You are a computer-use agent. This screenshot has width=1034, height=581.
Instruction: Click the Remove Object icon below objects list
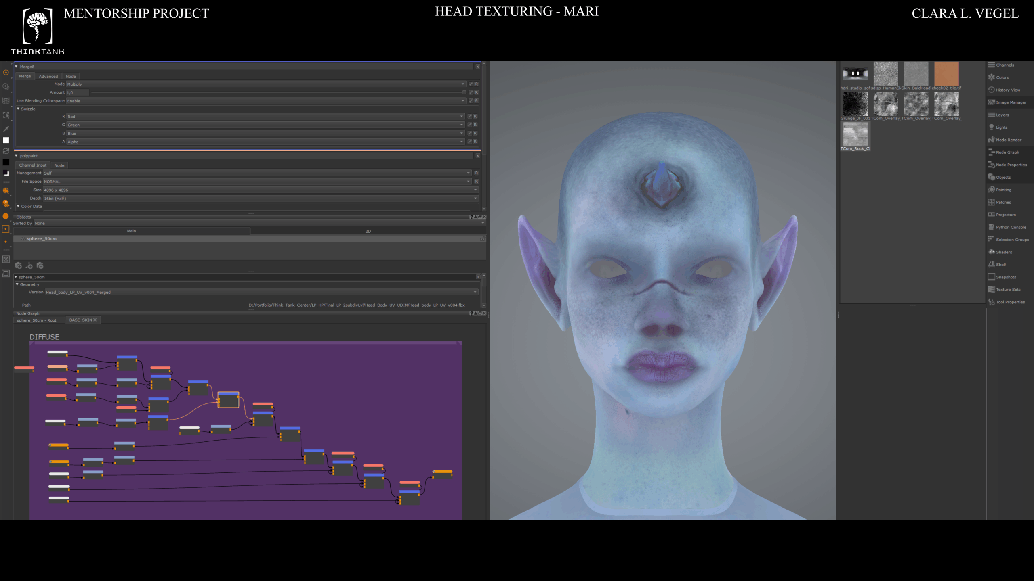coord(40,265)
